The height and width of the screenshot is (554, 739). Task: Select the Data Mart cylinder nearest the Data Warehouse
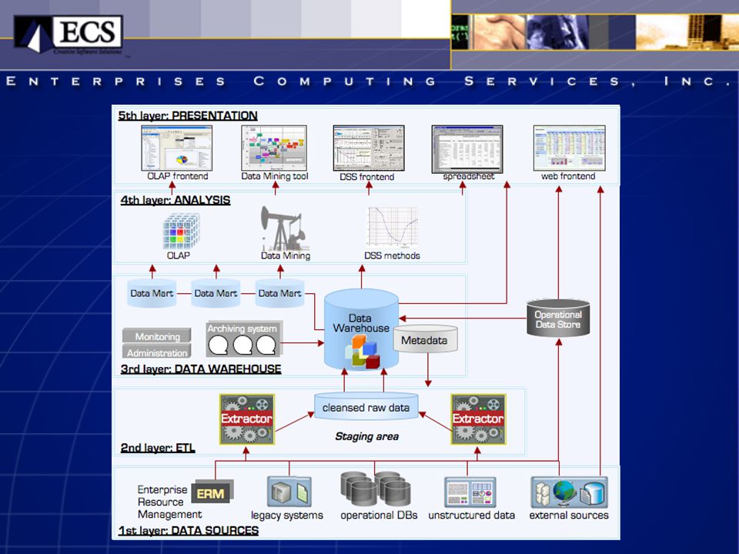pyautogui.click(x=280, y=293)
